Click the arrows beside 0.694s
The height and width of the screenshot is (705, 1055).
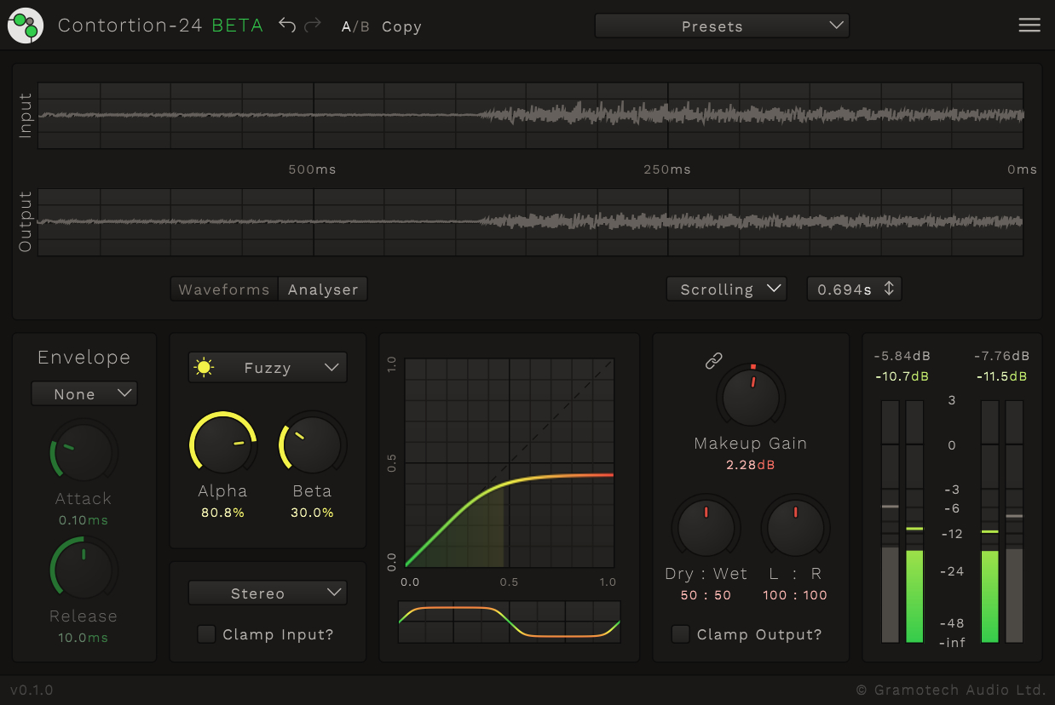(x=889, y=289)
